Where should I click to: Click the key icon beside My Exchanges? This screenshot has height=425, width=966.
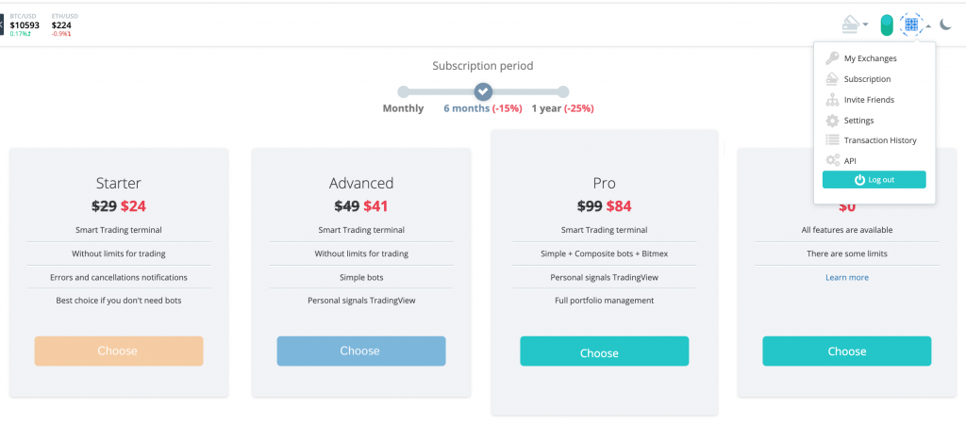point(832,58)
